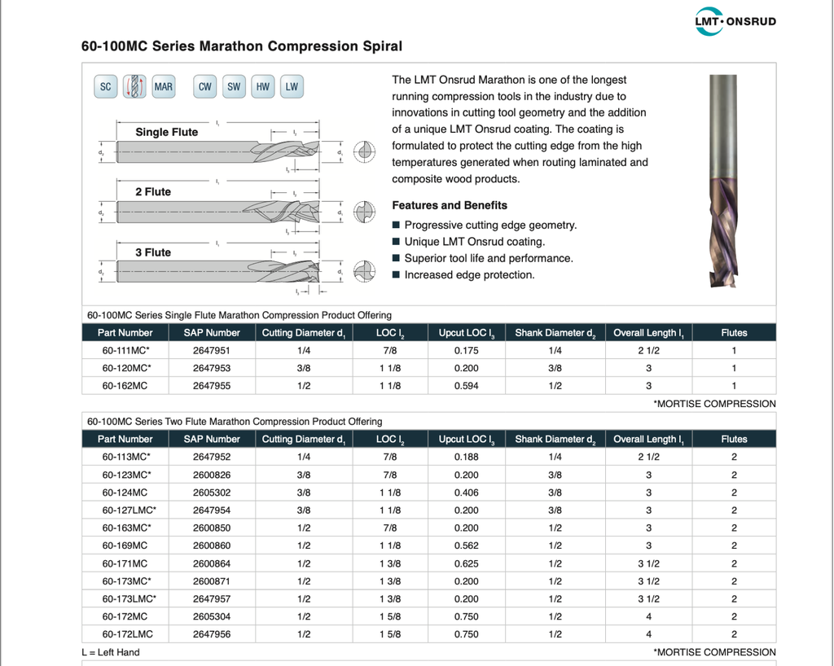Click the 60-100MC Series Marathon Compression Spiral heading
This screenshot has height=666, width=834.
[x=242, y=46]
